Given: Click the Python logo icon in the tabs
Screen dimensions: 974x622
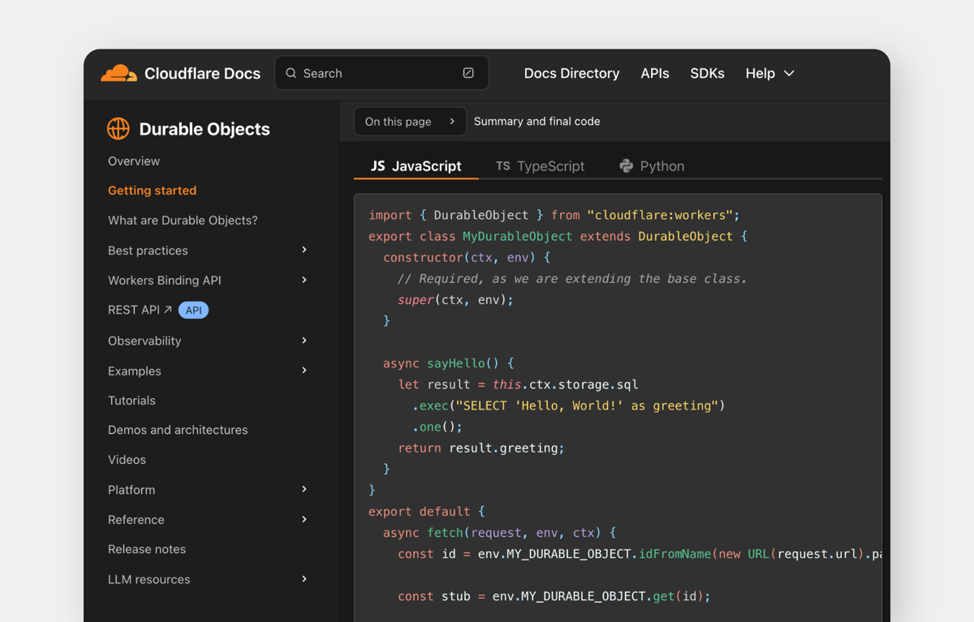Looking at the screenshot, I should point(627,165).
